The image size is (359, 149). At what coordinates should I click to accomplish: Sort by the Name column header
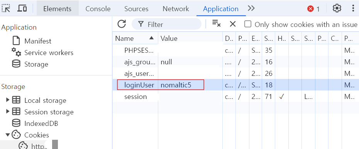135,38
